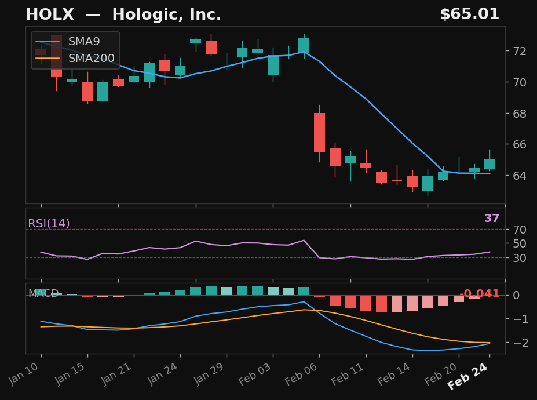Screen dimensions: 537x400
Task: Click the HOLX ticker symbol title
Action: pos(50,14)
